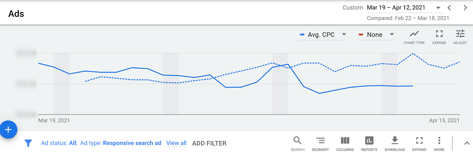This screenshot has width=473, height=155.
Task: Go to the previous date range arrow
Action: tap(449, 8)
